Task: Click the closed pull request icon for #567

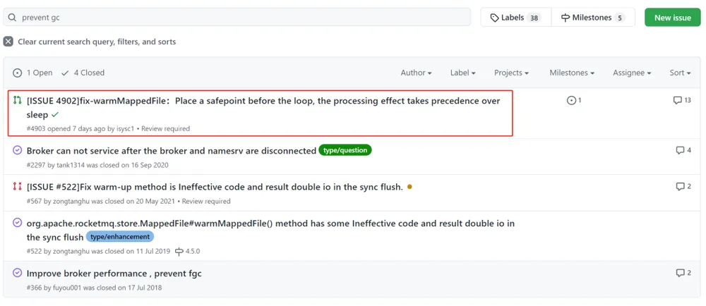Action: click(x=17, y=186)
